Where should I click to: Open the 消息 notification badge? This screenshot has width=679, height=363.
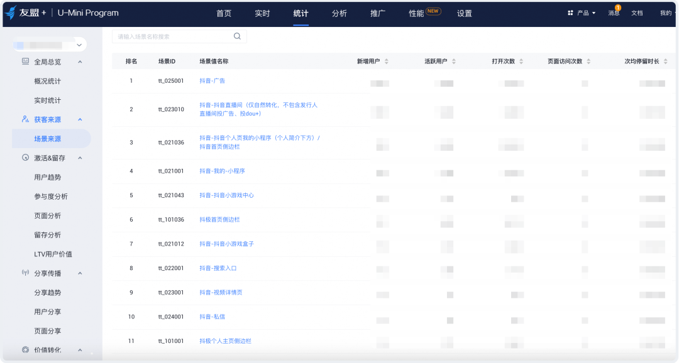(618, 8)
